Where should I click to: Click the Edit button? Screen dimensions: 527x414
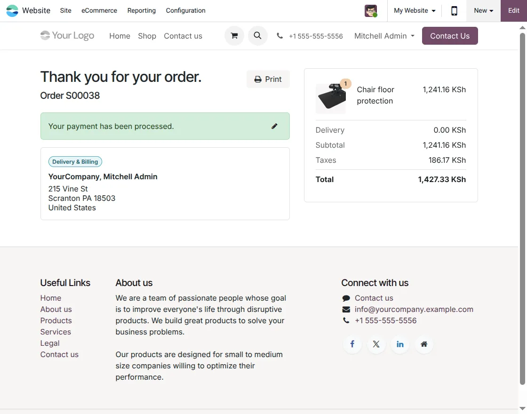(x=513, y=11)
